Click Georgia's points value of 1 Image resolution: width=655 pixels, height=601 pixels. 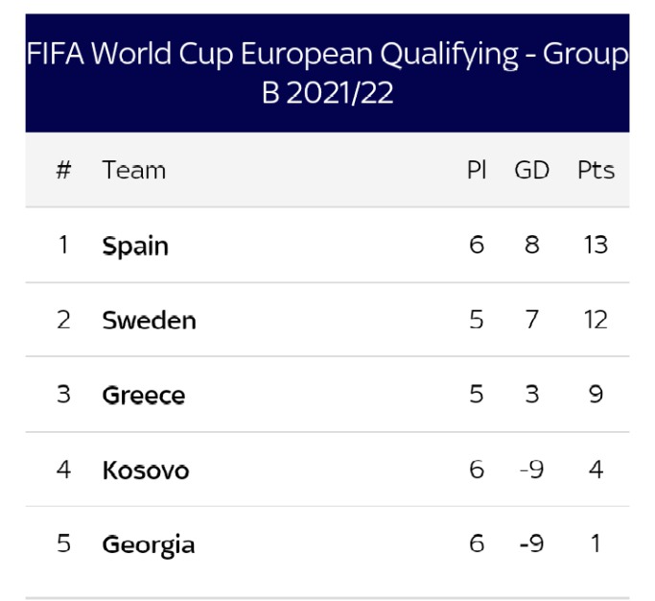(x=597, y=543)
